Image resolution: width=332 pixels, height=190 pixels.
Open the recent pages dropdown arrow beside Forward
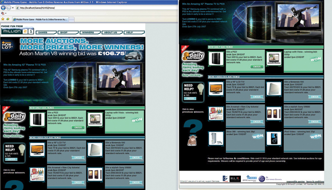13,8
